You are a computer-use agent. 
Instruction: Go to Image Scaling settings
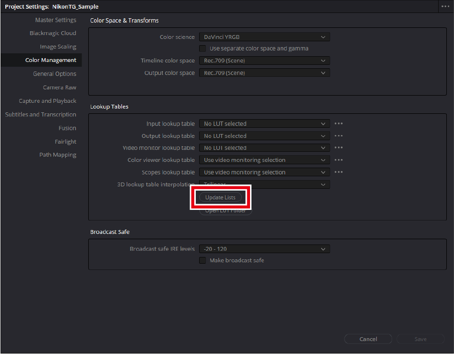click(58, 47)
